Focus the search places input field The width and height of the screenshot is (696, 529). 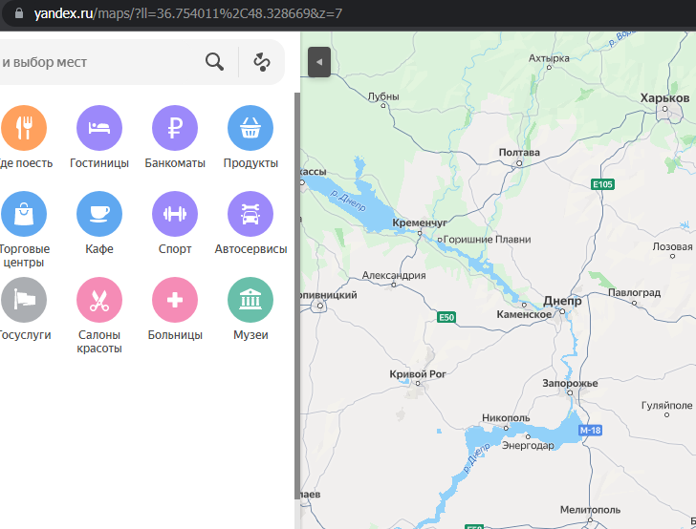(x=99, y=62)
